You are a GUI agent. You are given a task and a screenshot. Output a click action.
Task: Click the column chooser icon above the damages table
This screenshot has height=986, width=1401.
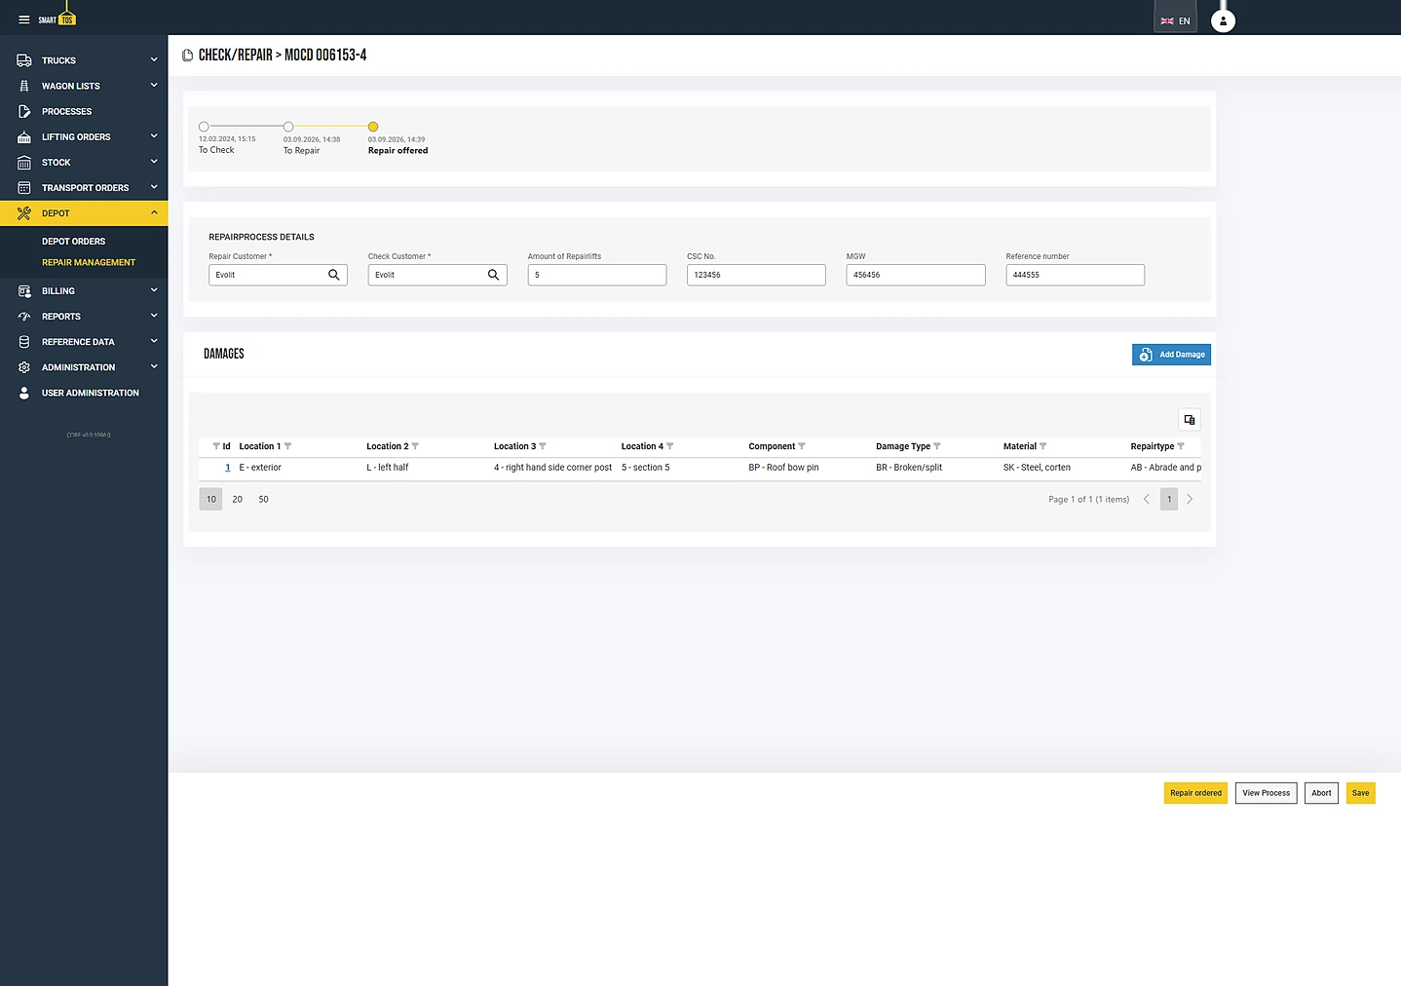click(x=1190, y=420)
